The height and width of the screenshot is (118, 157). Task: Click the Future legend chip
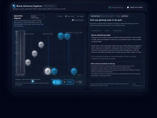click(81, 16)
